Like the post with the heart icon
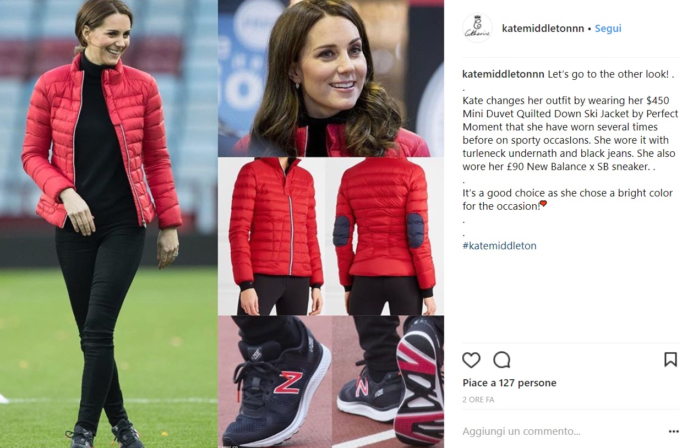The image size is (682, 448). pyautogui.click(x=471, y=360)
